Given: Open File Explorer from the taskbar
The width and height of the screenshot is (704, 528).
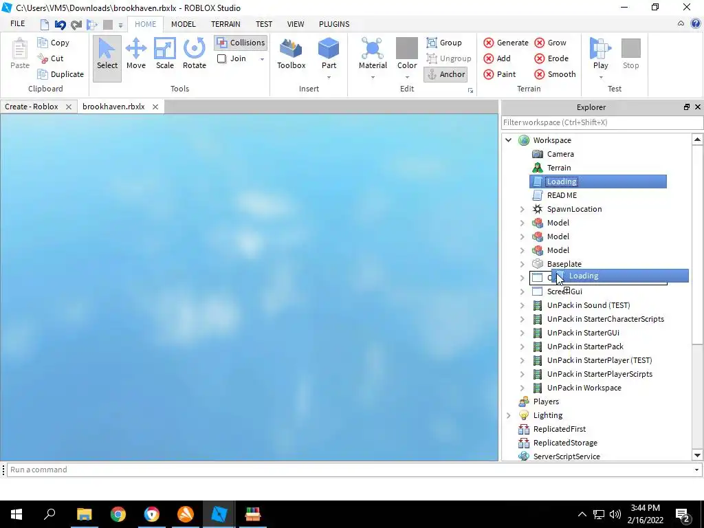Looking at the screenshot, I should click(x=84, y=514).
